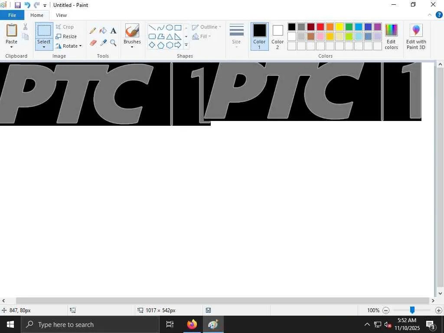This screenshot has width=444, height=333.
Task: Expand the Select dropdown arrow
Action: coord(44,47)
